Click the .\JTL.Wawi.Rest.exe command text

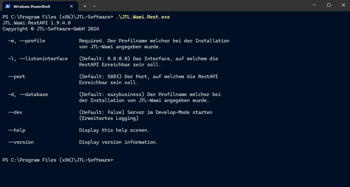[x=143, y=17]
